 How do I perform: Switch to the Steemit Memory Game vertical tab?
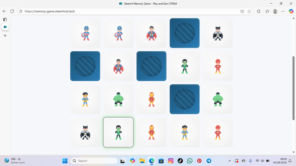click(5, 27)
